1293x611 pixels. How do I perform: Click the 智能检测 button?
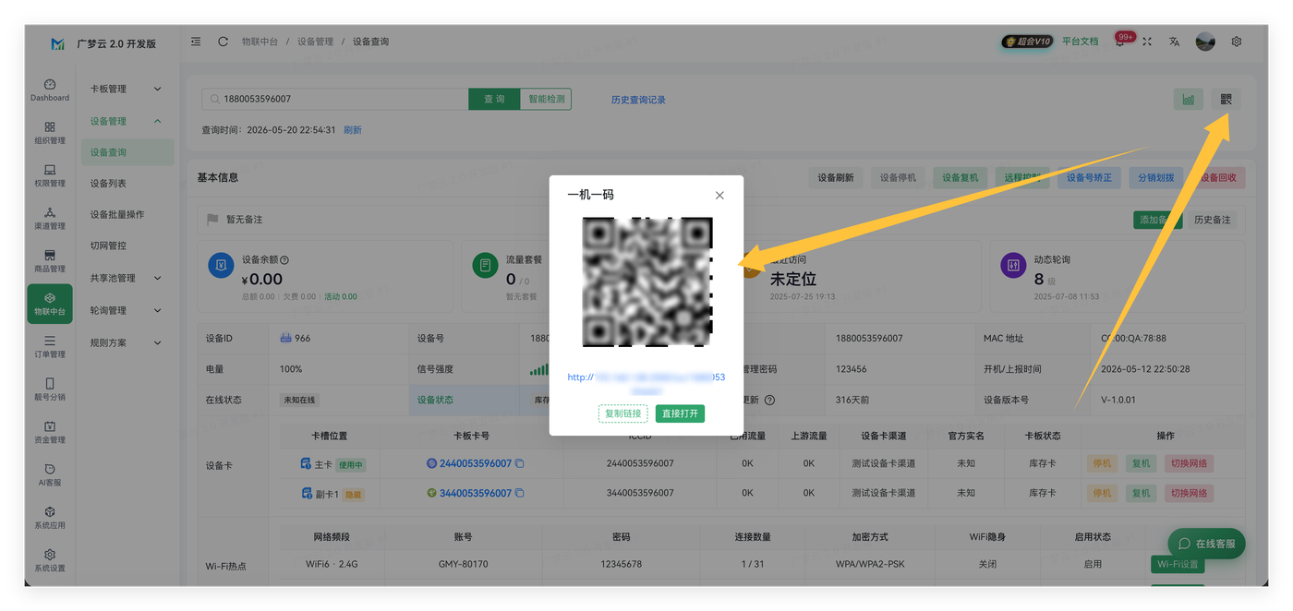[546, 99]
